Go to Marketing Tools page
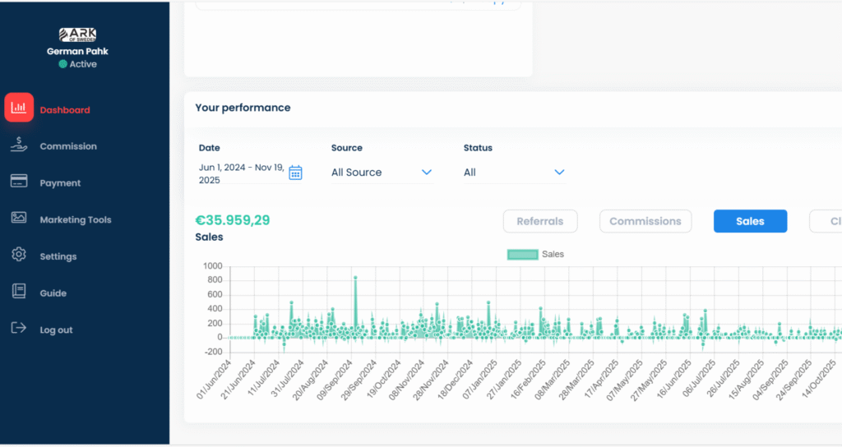This screenshot has width=842, height=447. (75, 219)
